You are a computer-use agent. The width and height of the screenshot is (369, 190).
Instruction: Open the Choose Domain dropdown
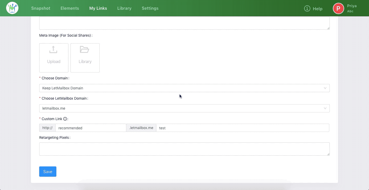coord(184,88)
